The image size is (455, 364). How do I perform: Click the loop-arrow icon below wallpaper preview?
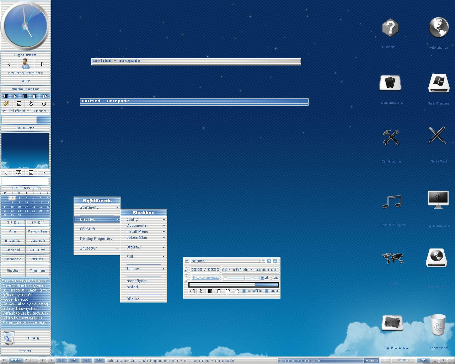[x=18, y=172]
